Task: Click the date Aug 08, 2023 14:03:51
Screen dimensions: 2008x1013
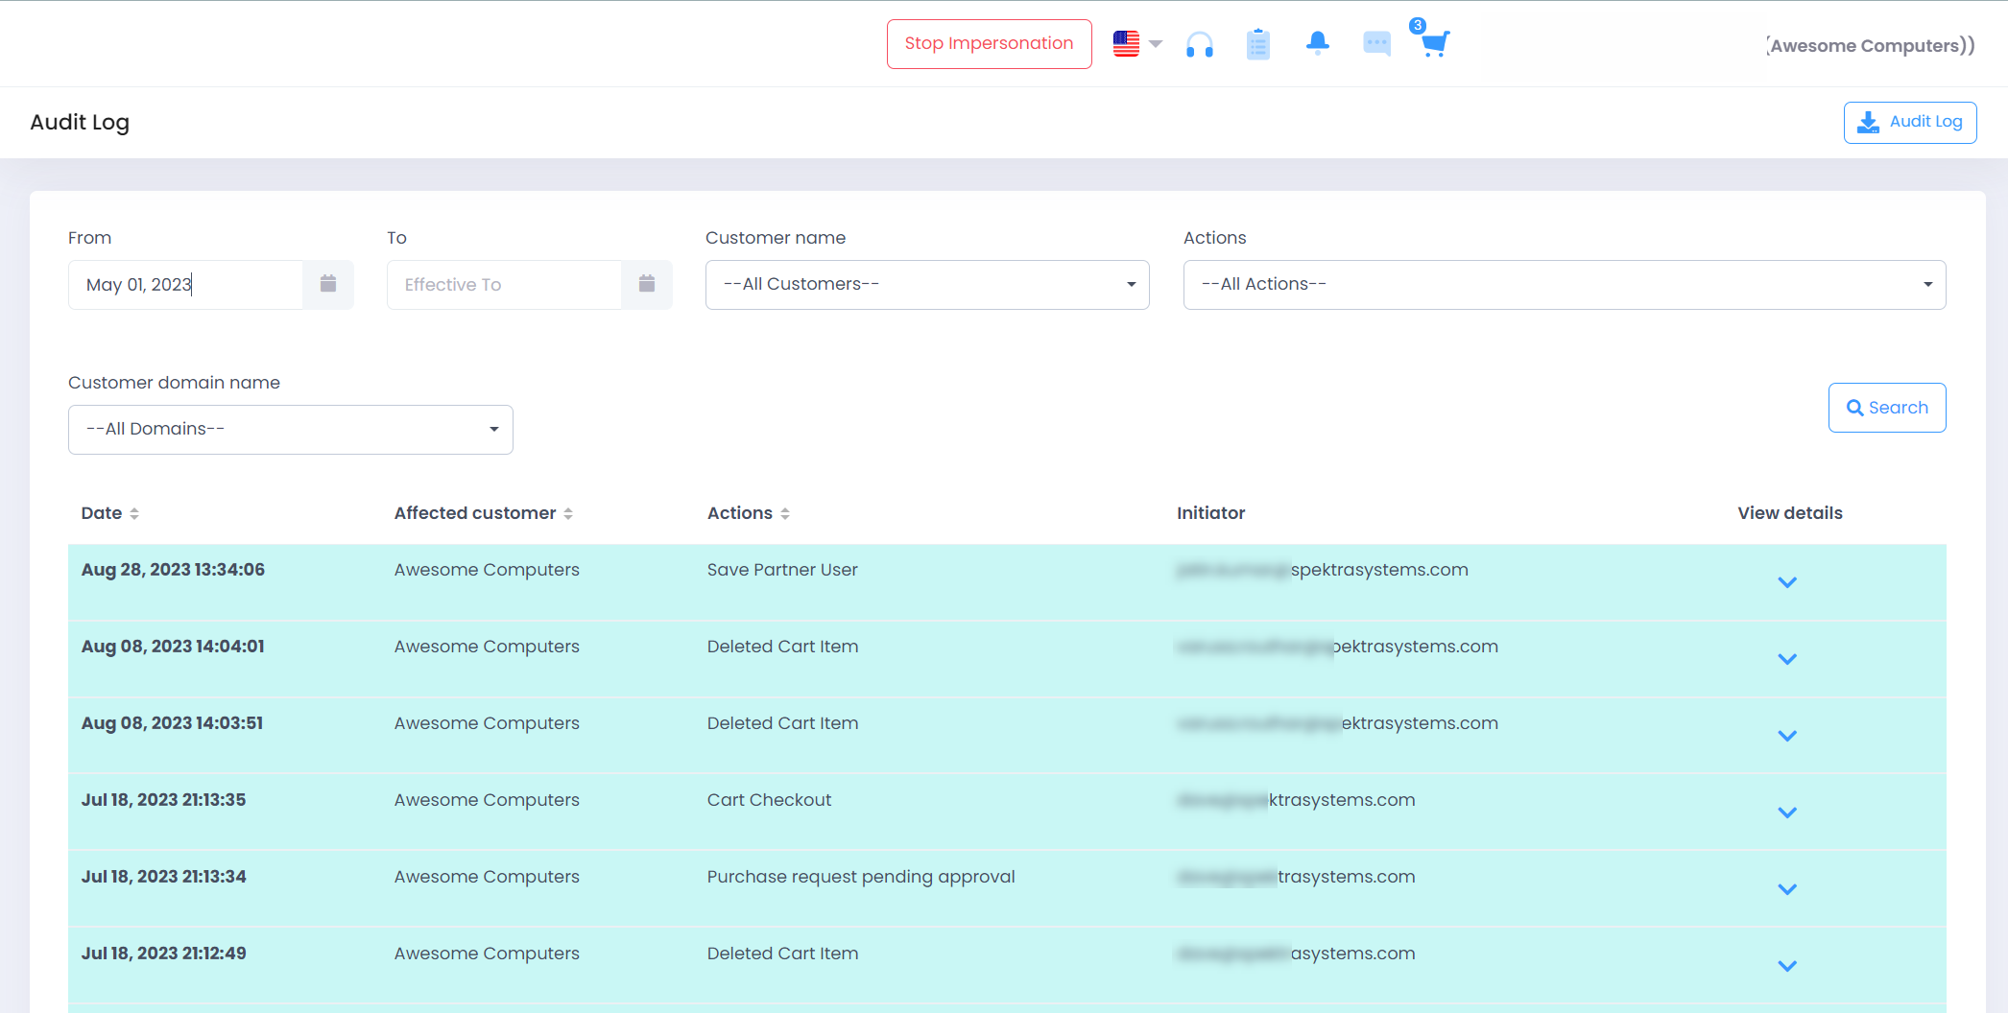Action: tap(172, 723)
